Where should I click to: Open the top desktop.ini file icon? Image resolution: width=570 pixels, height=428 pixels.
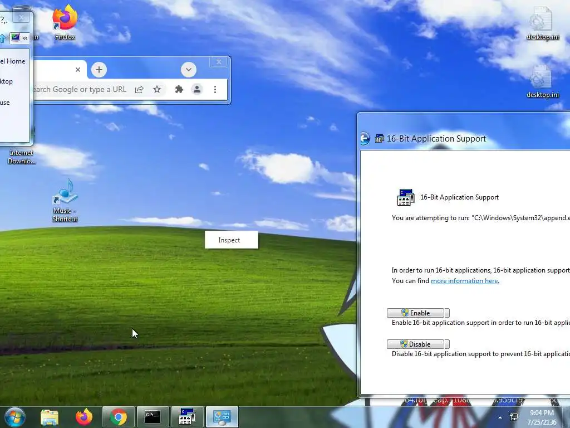(x=542, y=22)
